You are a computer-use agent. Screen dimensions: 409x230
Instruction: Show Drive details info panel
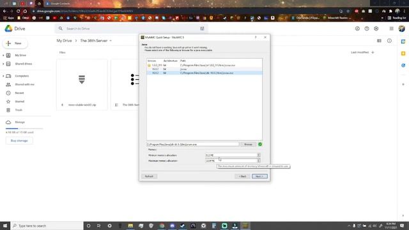(x=389, y=41)
